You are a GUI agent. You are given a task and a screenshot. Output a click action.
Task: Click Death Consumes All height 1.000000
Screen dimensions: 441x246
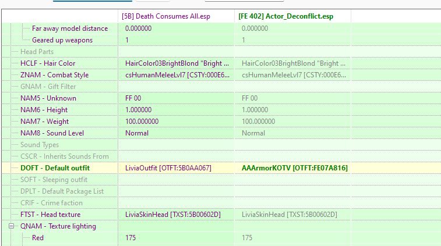pos(176,110)
